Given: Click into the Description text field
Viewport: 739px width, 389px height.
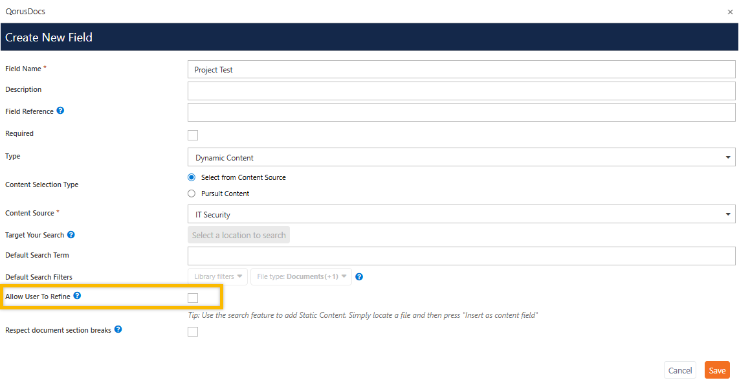Looking at the screenshot, I should 461,91.
